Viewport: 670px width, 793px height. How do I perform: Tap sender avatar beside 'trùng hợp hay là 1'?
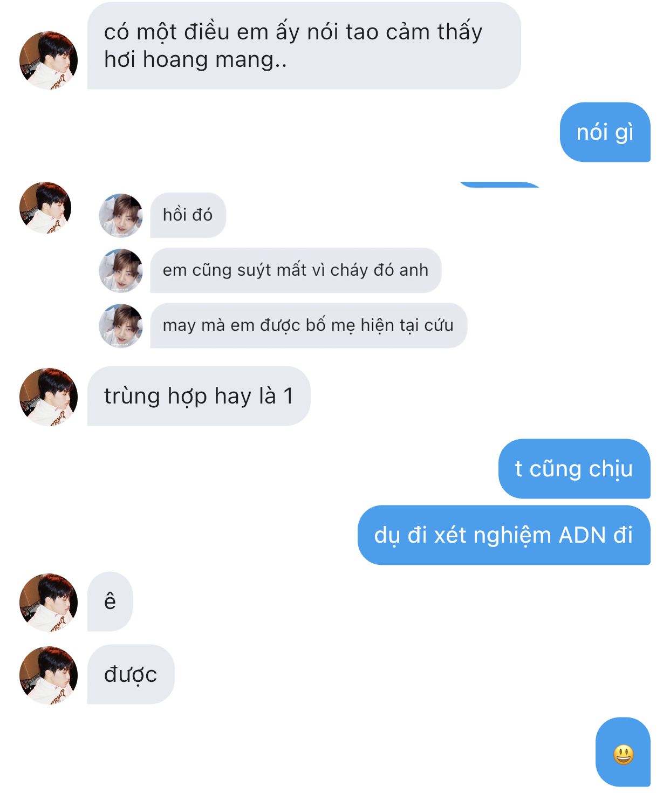(49, 396)
